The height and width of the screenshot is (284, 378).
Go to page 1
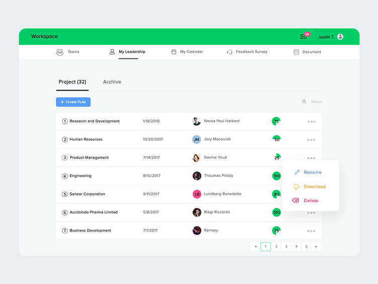[x=266, y=247]
